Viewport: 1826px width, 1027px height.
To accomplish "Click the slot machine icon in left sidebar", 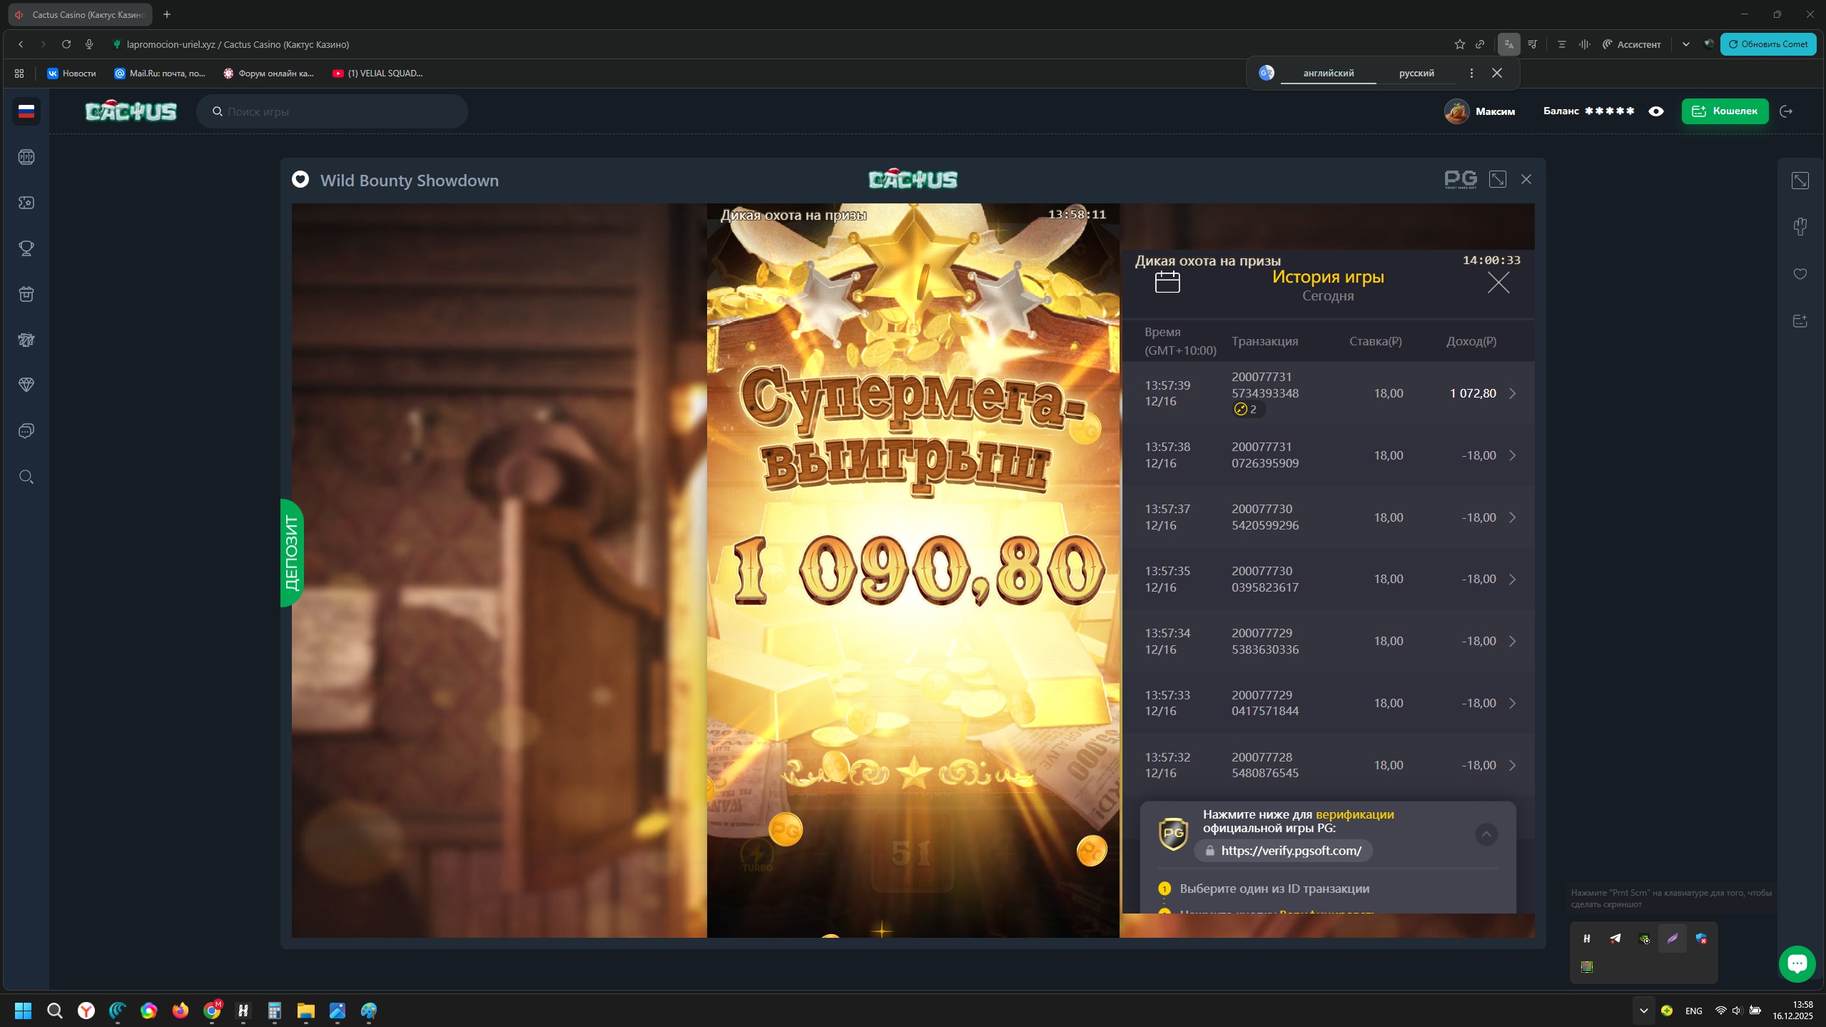I will click(26, 157).
